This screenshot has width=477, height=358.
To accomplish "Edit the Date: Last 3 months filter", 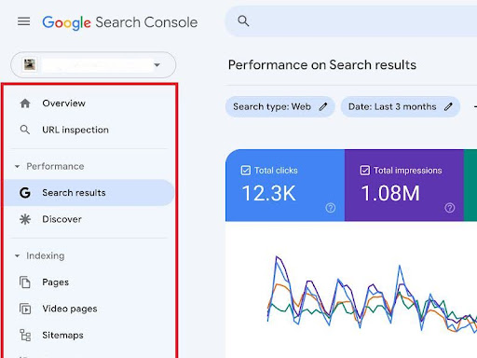I will pos(401,106).
